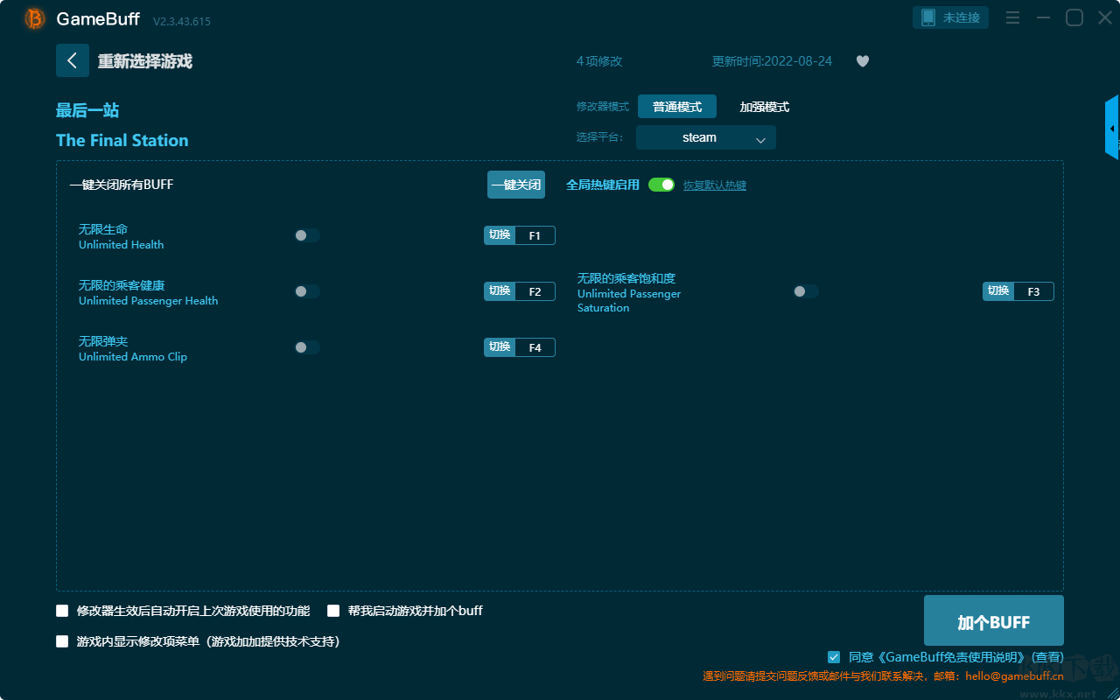The height and width of the screenshot is (700, 1120).
Task: Click the F3 hotkey field
Action: click(x=1034, y=291)
